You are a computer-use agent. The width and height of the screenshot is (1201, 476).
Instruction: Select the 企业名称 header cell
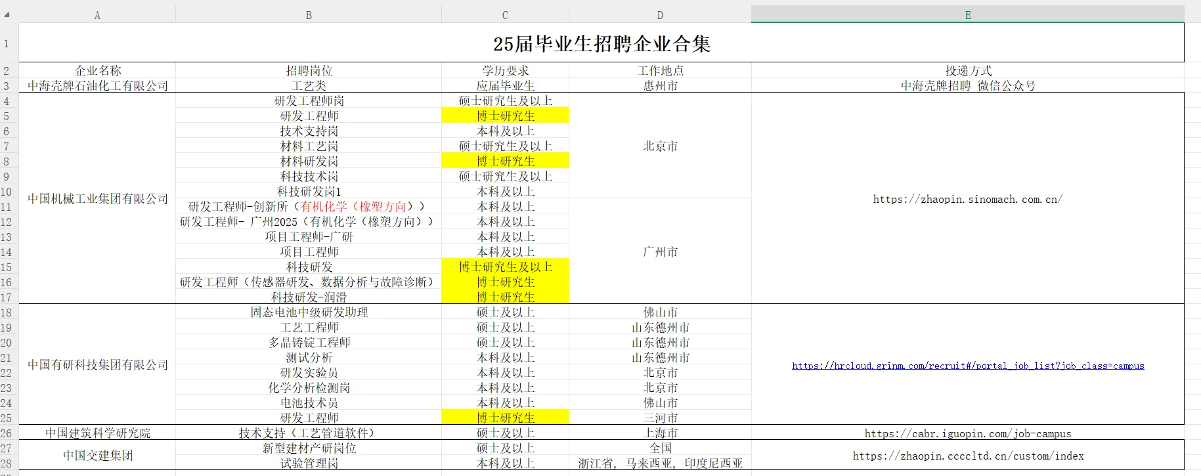98,70
